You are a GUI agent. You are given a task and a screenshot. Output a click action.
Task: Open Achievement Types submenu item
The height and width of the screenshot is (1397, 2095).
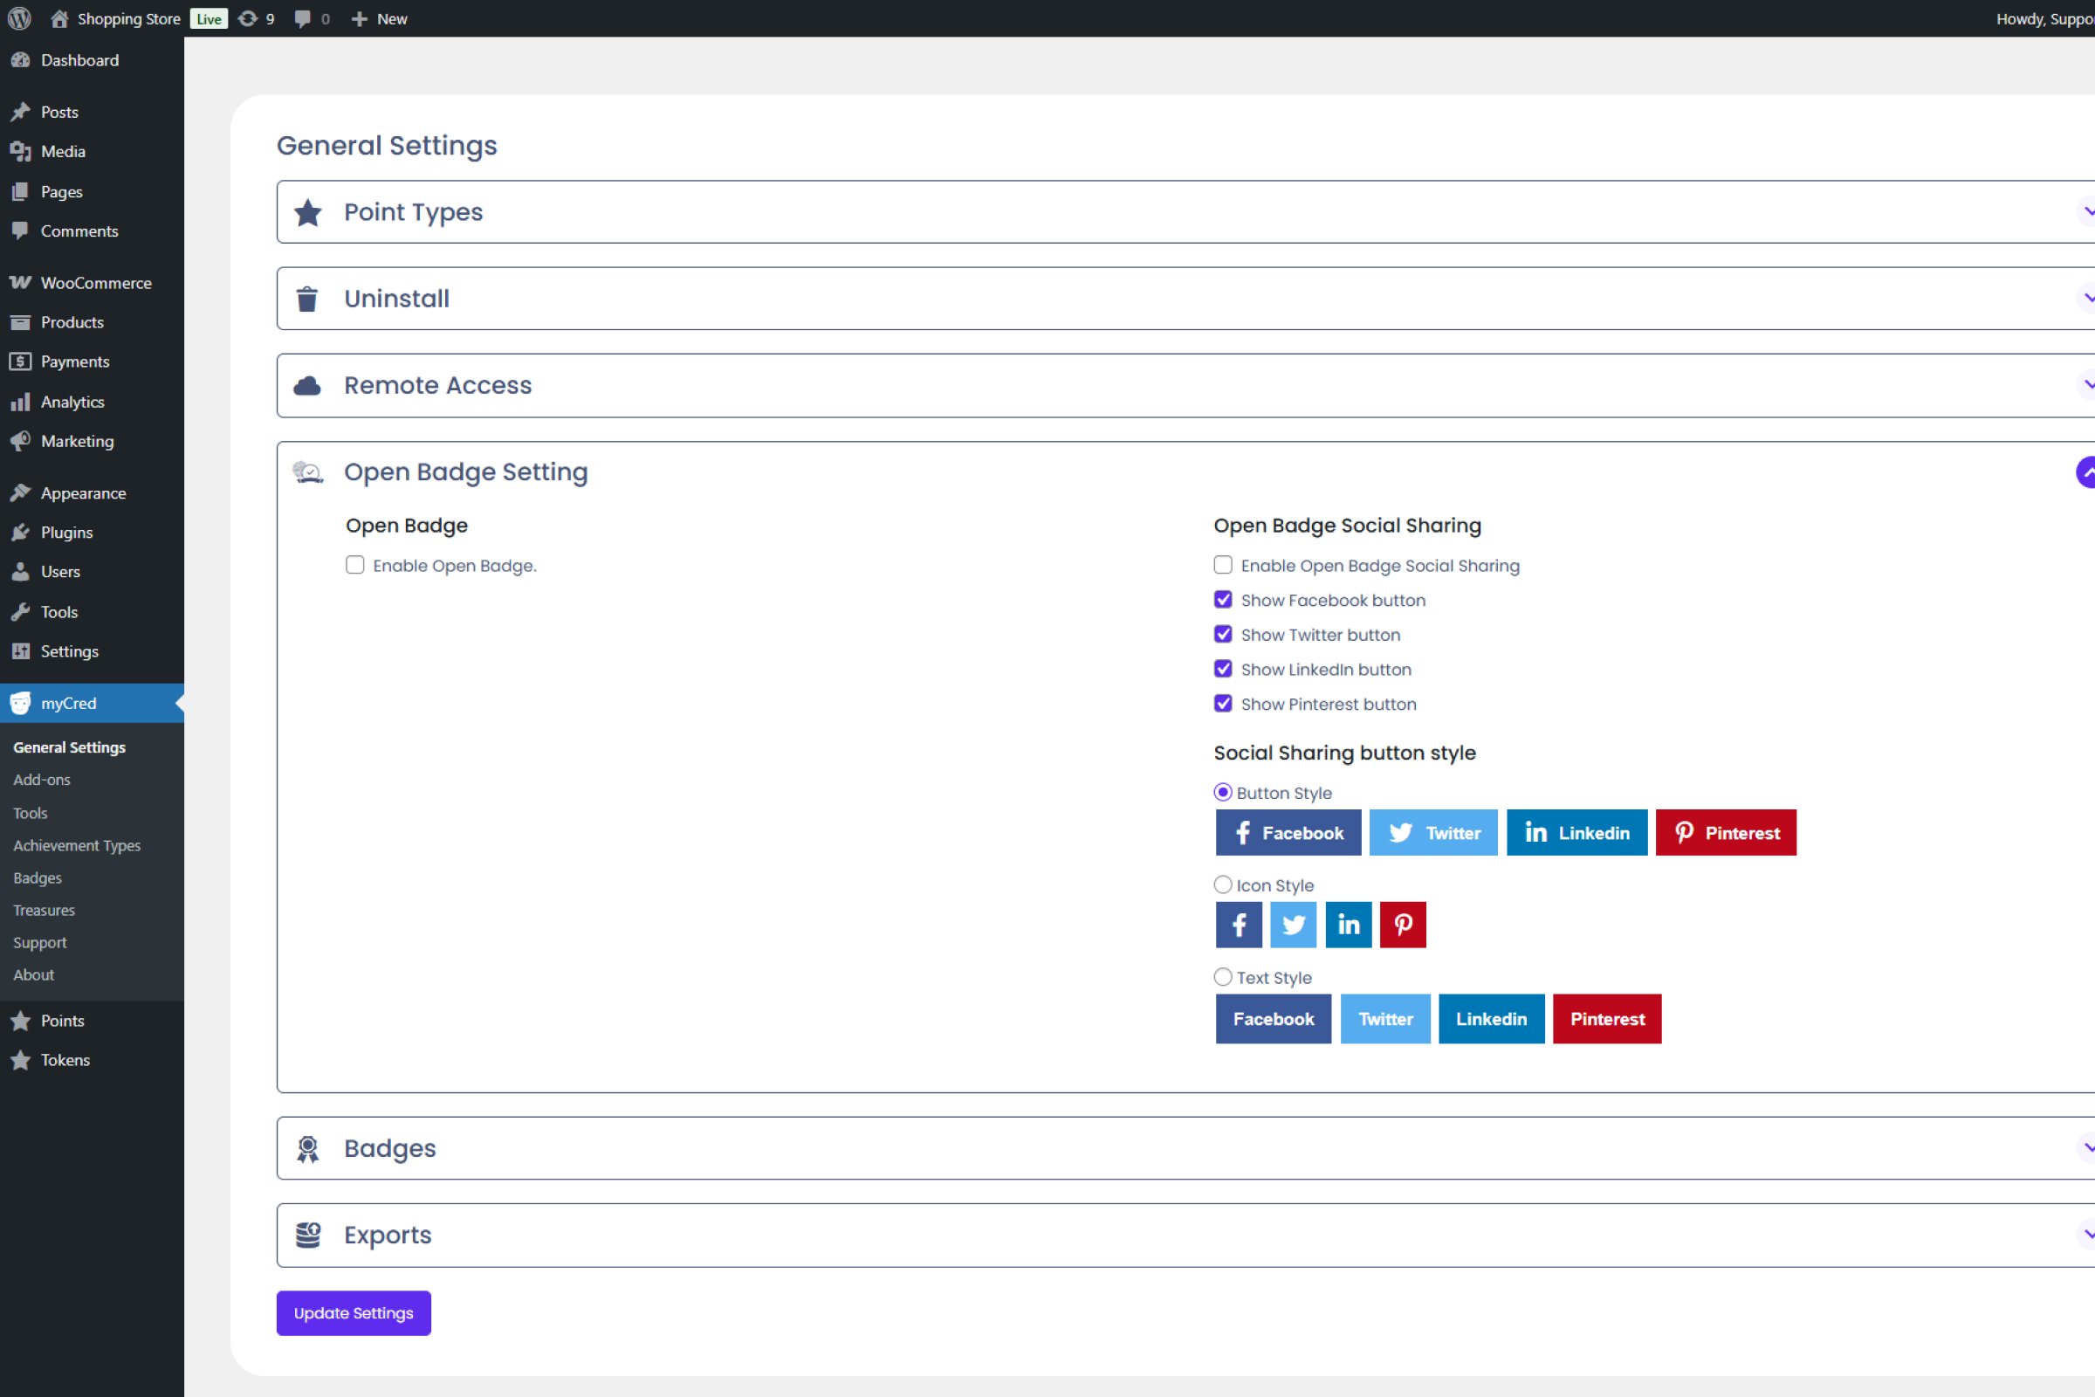pyautogui.click(x=77, y=844)
